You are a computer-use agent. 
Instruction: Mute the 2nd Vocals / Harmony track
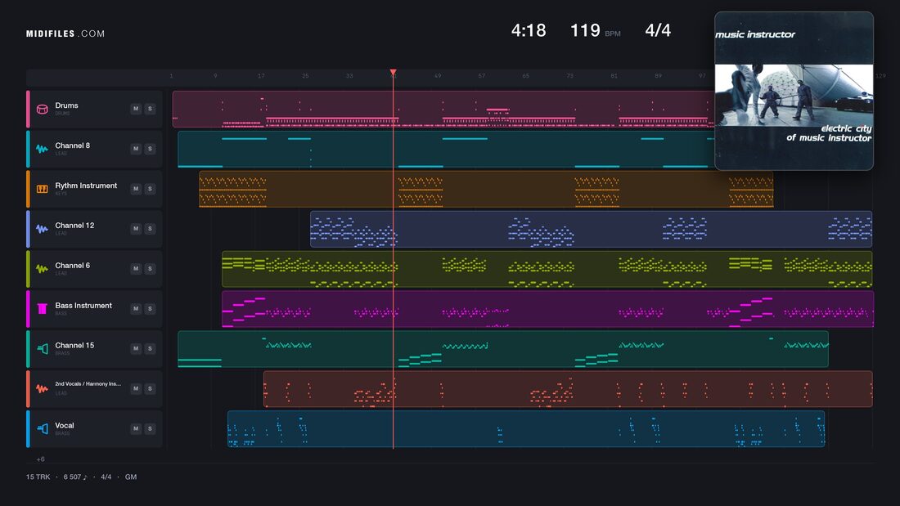click(136, 388)
